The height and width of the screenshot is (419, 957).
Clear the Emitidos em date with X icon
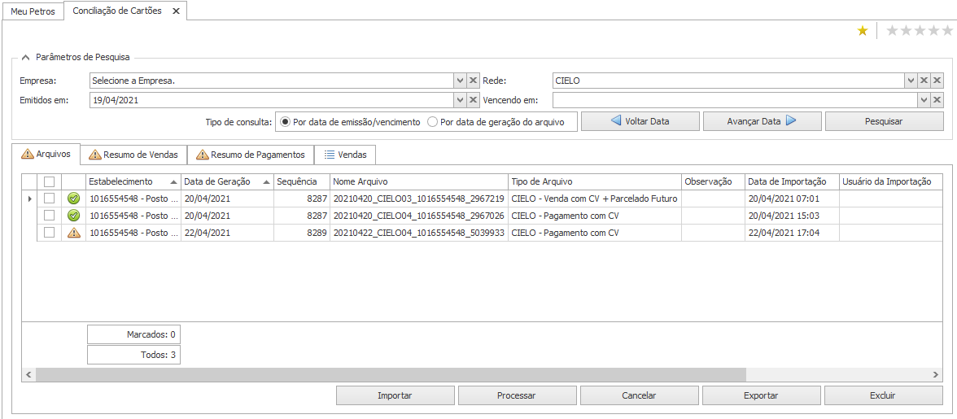(473, 99)
